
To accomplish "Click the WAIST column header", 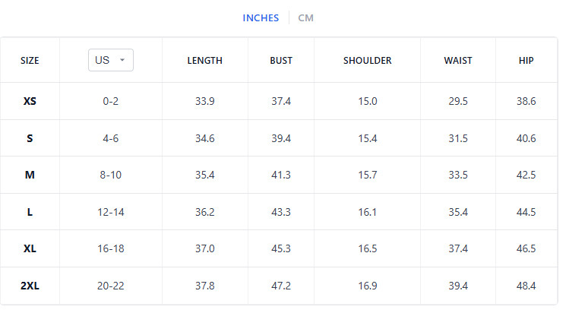I will click(x=458, y=61).
